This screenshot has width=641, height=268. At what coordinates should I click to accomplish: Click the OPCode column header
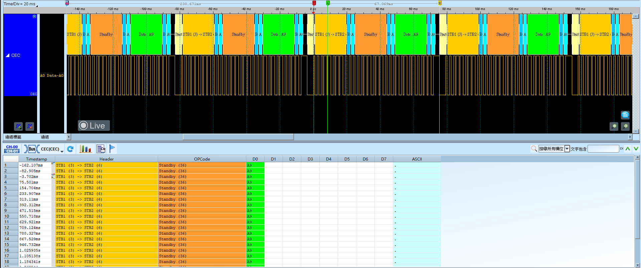pyautogui.click(x=202, y=159)
